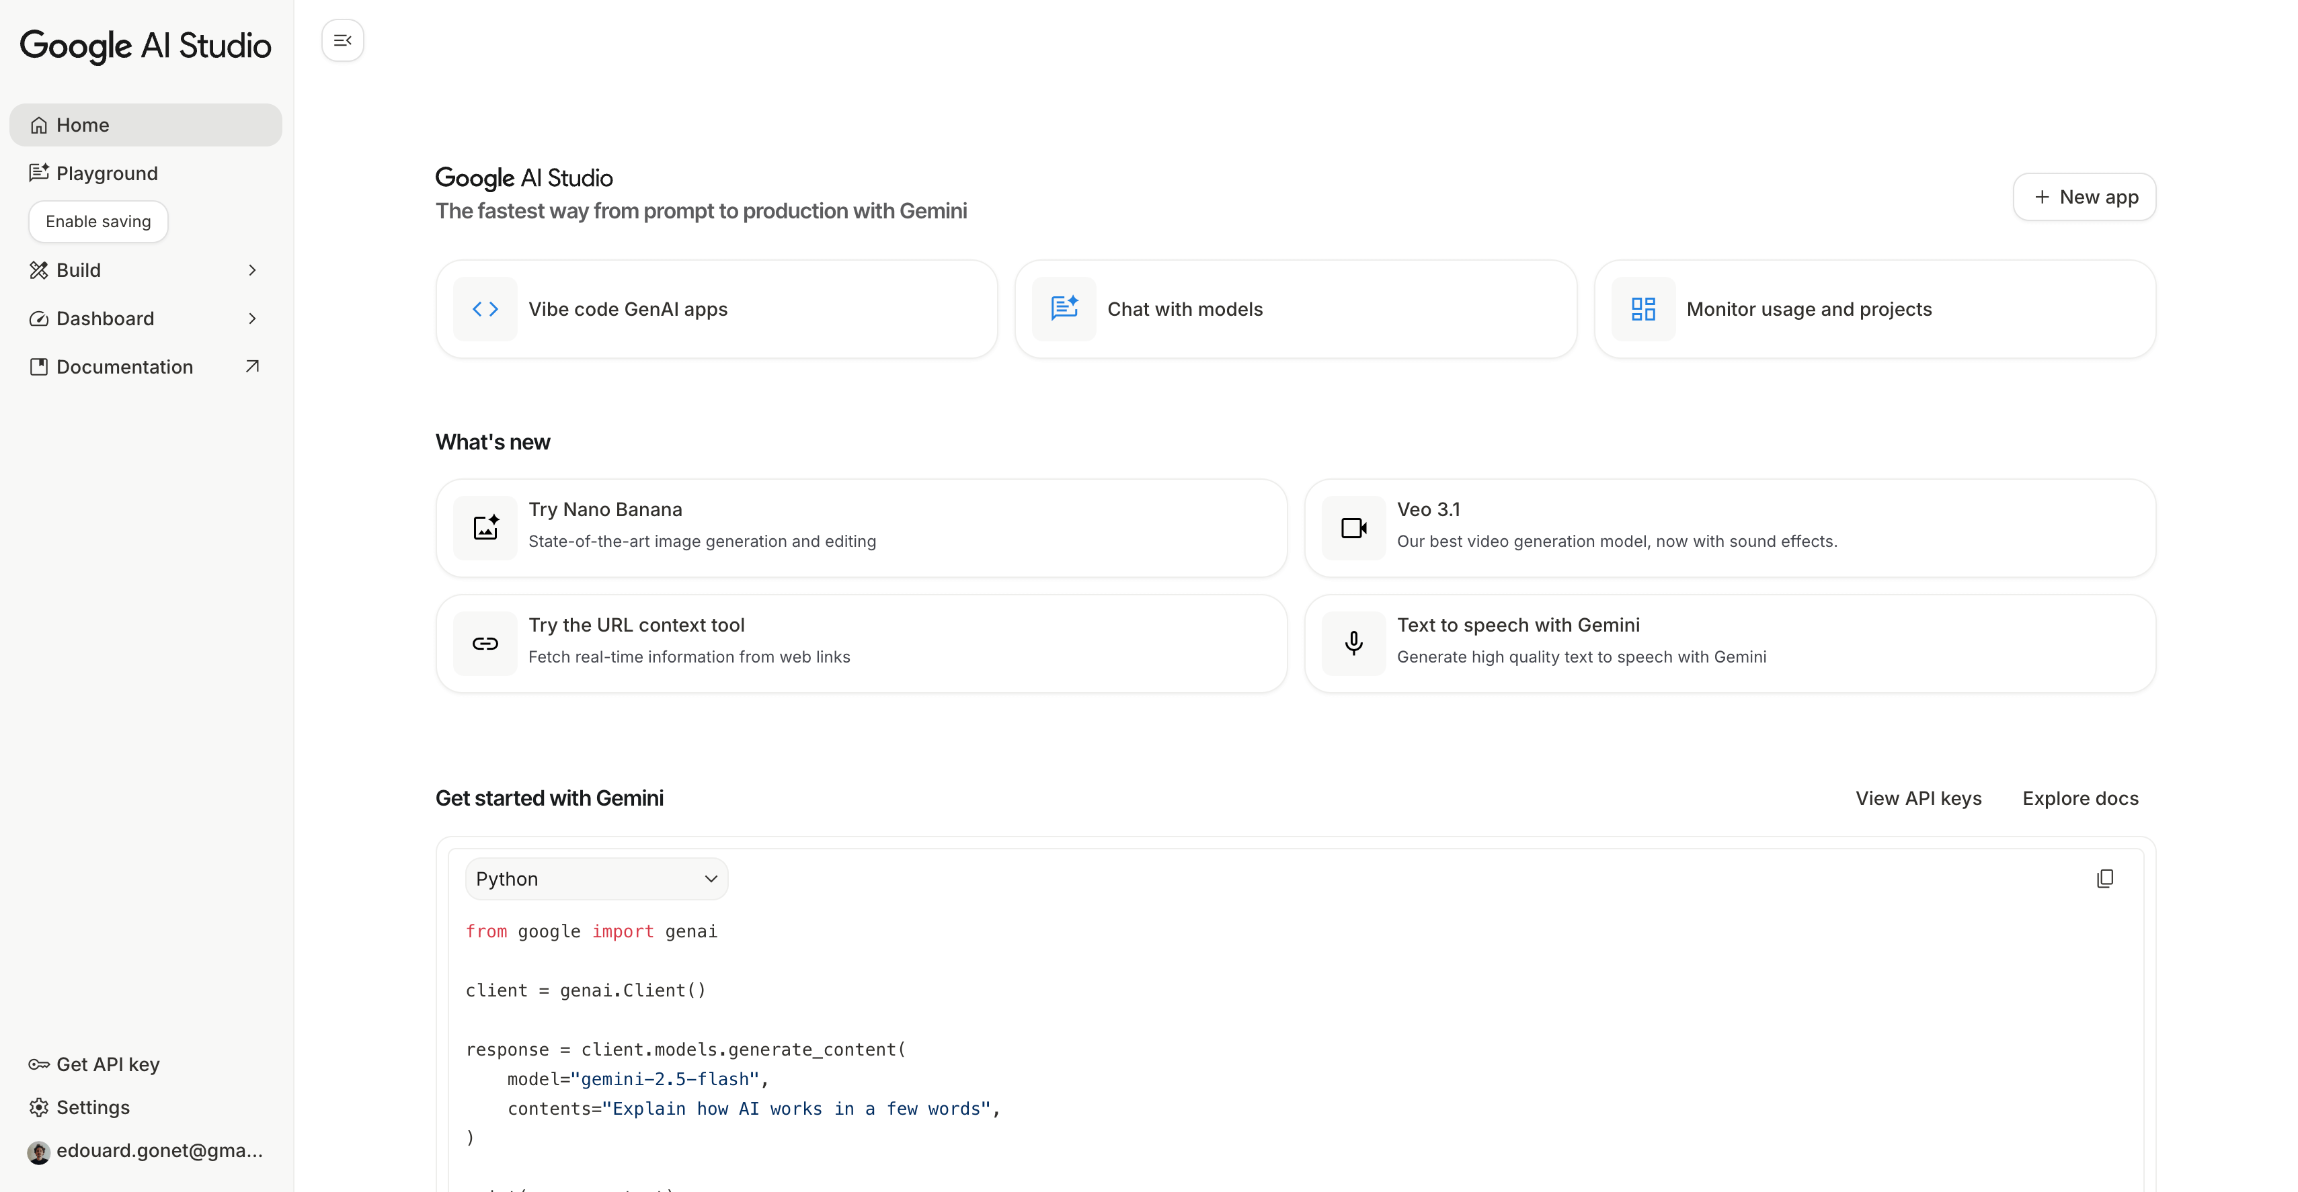Screen dimensions: 2298x1192
Task: Expand the Build section
Action: pyautogui.click(x=253, y=269)
